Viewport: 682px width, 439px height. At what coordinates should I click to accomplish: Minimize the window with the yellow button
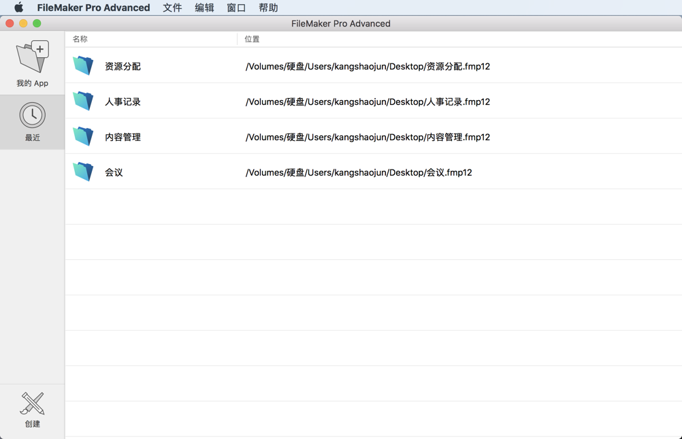click(24, 24)
